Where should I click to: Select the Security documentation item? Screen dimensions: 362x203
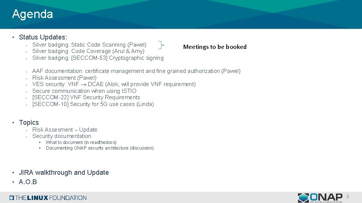(62, 136)
